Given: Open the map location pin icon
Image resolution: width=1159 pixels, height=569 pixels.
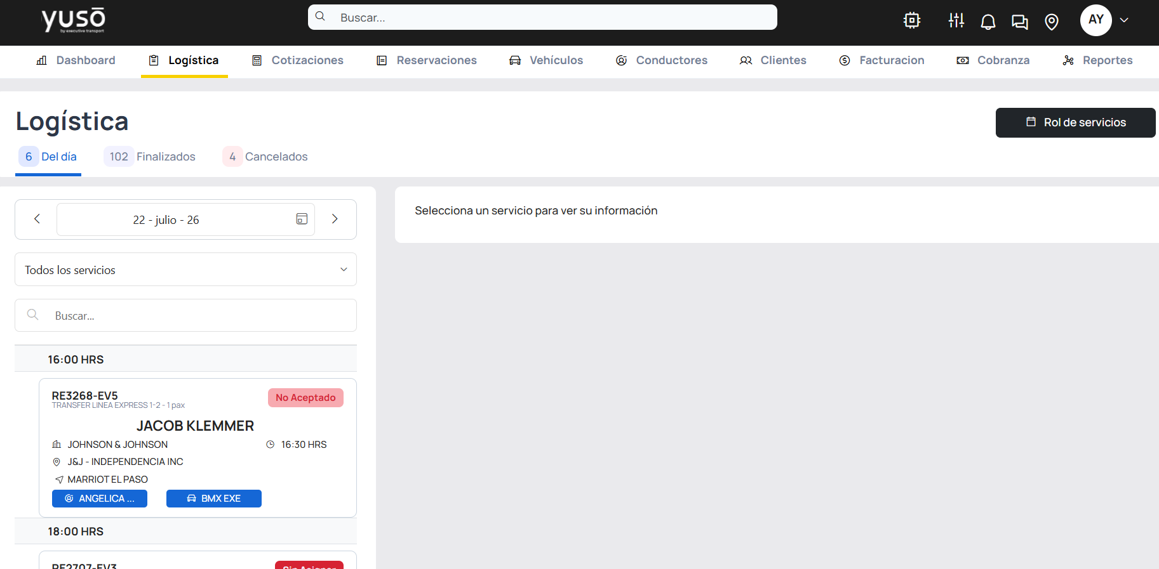Looking at the screenshot, I should tap(1052, 22).
